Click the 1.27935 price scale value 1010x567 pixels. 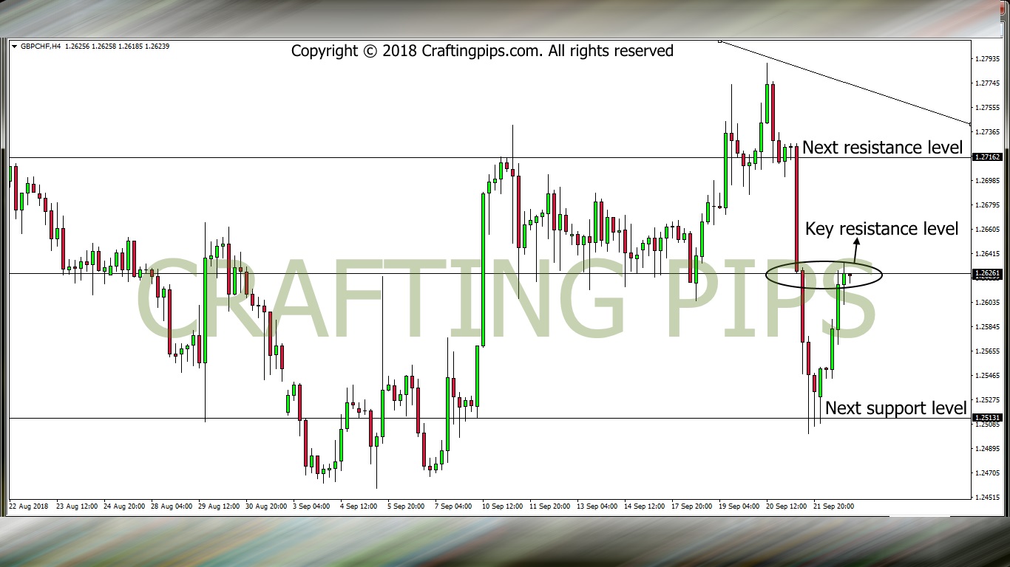pos(989,58)
